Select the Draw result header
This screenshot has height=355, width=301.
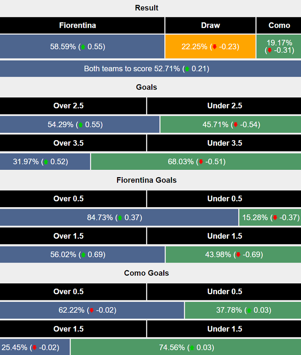210,25
